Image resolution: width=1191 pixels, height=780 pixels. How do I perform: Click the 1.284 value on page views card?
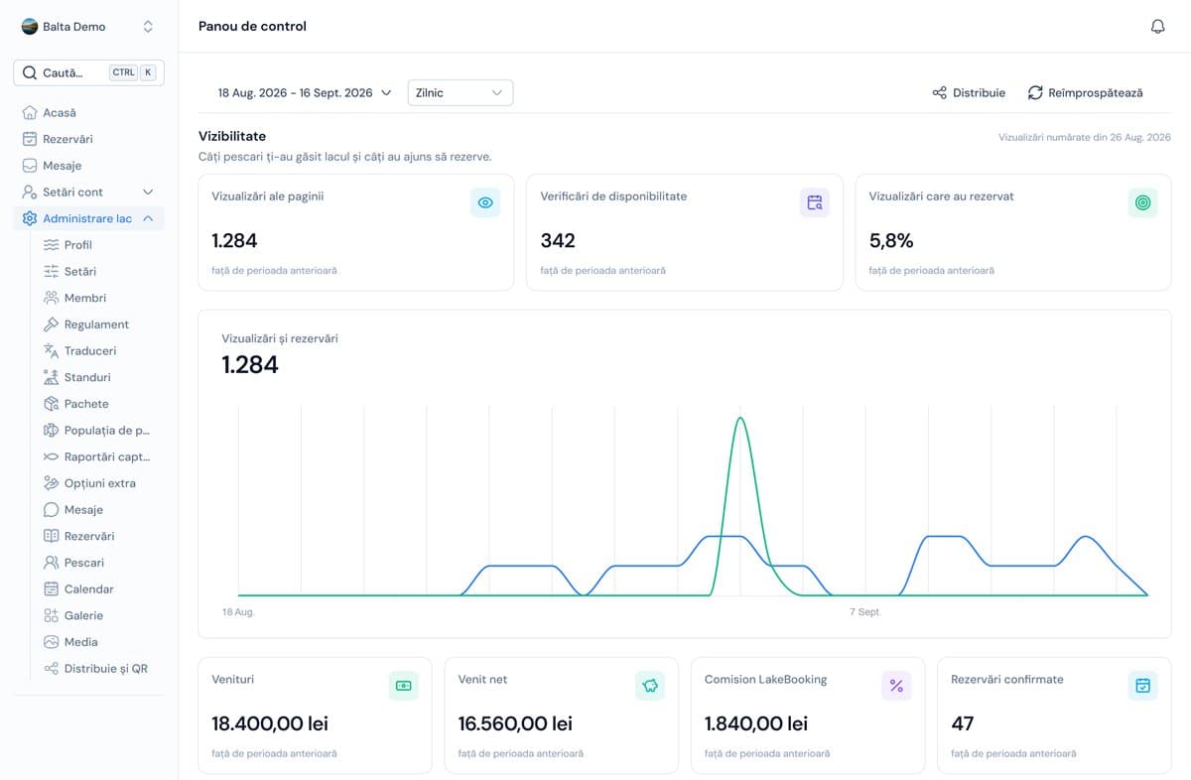234,240
